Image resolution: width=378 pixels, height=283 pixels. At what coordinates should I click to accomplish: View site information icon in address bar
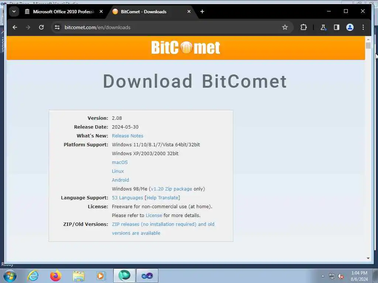coord(57,27)
